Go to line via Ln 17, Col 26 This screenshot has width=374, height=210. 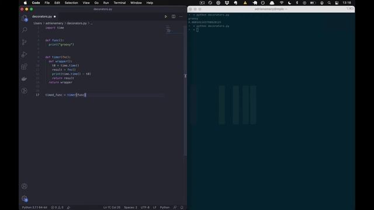(x=112, y=208)
